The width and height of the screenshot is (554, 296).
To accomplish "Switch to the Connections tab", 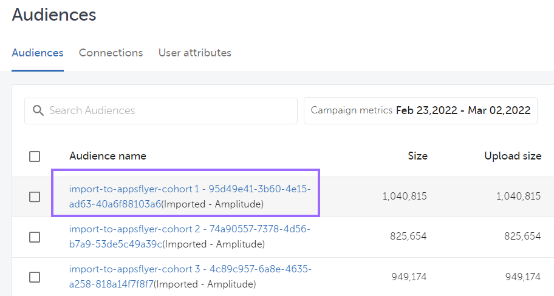I will pyautogui.click(x=111, y=53).
